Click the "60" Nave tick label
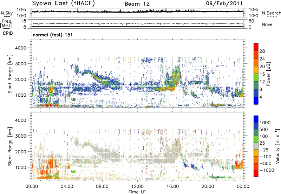Viewport: 281px width, 194px height. click(251, 21)
